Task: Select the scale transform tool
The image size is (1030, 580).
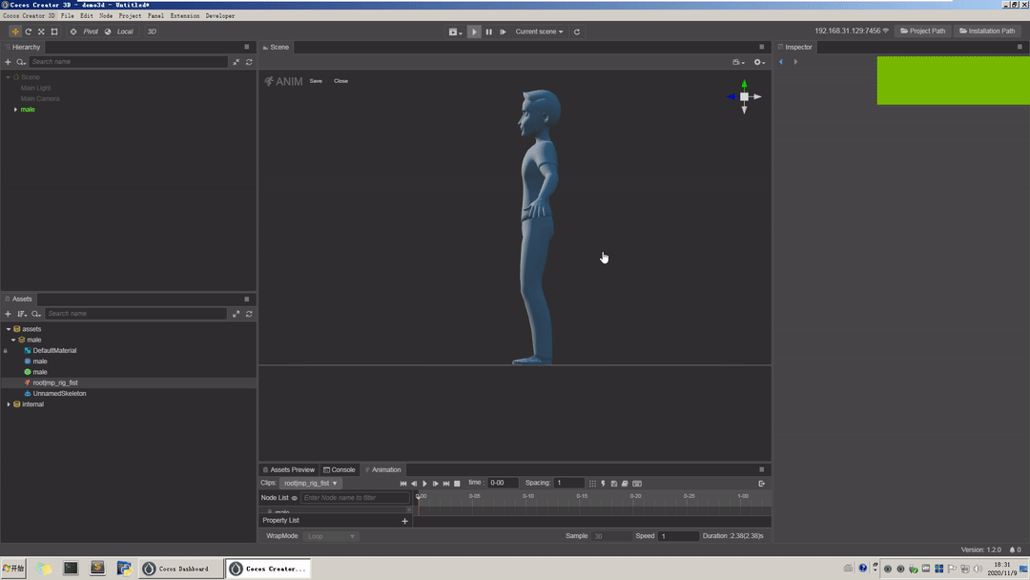Action: [x=41, y=31]
